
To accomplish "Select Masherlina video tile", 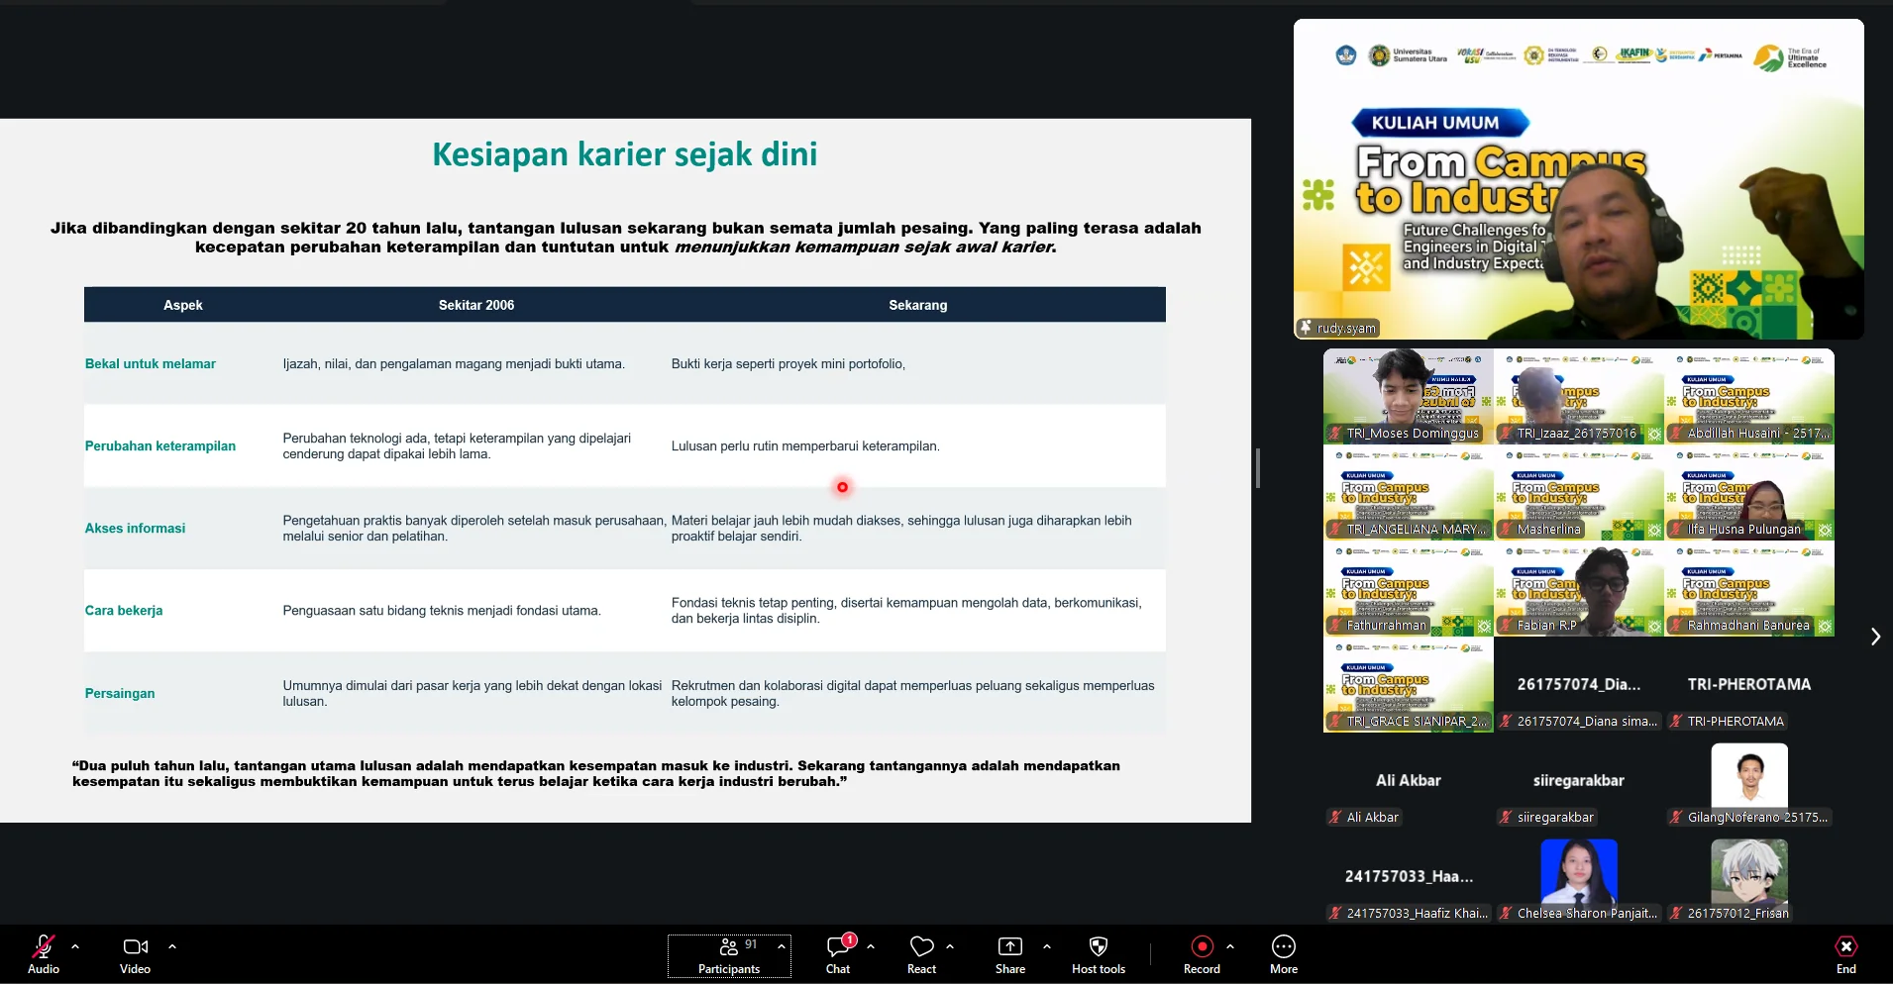I will 1579,492.
